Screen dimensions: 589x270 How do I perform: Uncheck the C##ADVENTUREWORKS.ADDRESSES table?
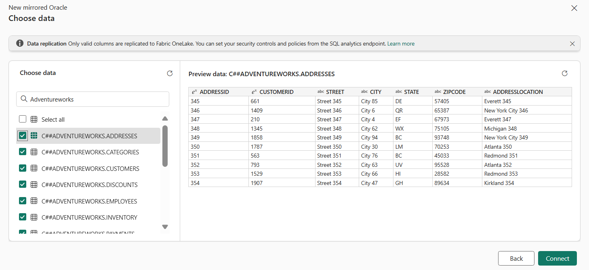pos(23,135)
